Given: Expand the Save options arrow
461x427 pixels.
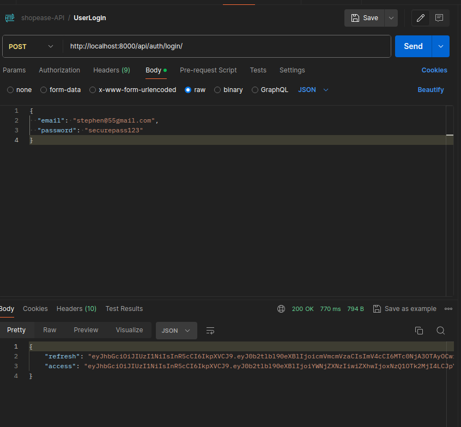Looking at the screenshot, I should [x=391, y=18].
